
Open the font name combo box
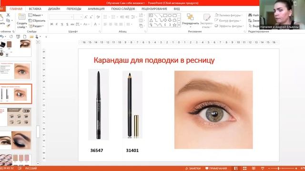[61, 17]
